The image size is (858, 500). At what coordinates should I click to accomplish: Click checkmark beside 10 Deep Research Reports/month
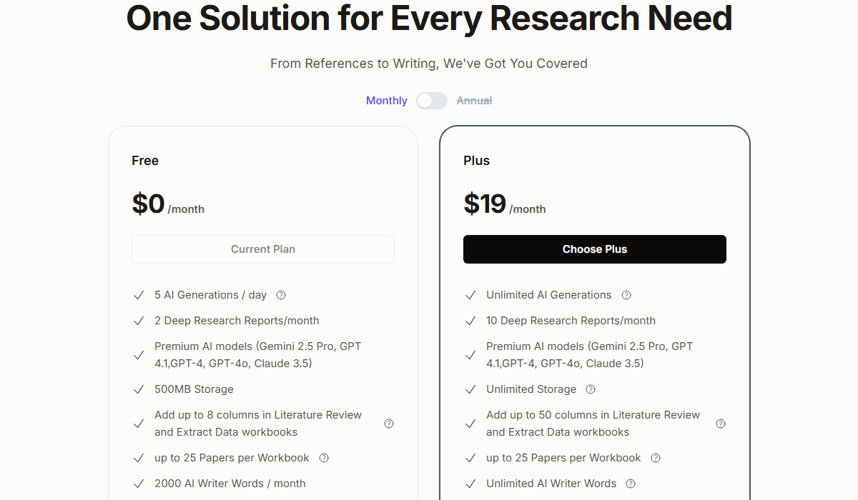[470, 321]
